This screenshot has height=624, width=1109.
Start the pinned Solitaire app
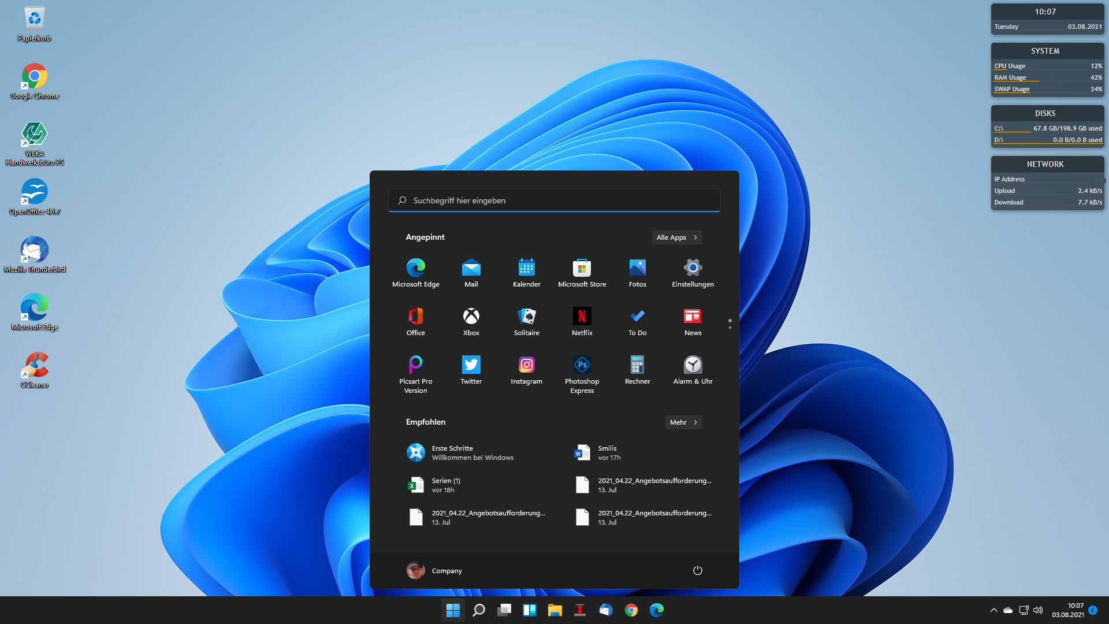[527, 321]
